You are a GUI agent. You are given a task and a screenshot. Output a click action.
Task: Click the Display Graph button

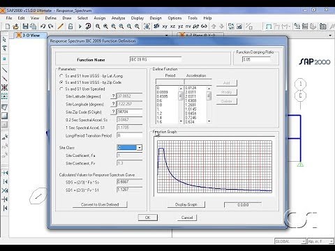pyautogui.click(x=186, y=204)
